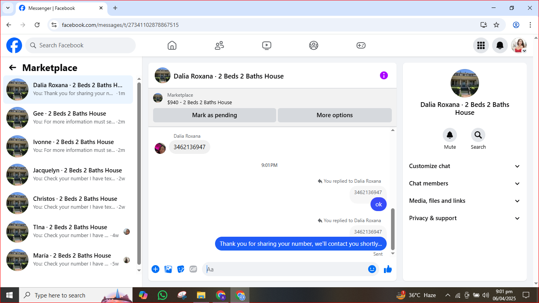Click the Windows Start button
The height and width of the screenshot is (303, 539).
pyautogui.click(x=9, y=295)
